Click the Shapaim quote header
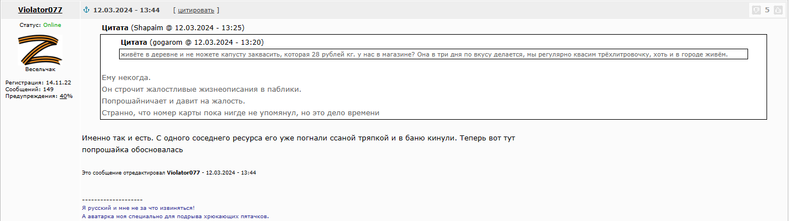The width and height of the screenshot is (790, 221). tap(173, 27)
